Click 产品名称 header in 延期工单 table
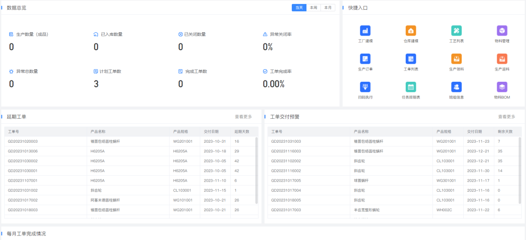 click(x=98, y=132)
